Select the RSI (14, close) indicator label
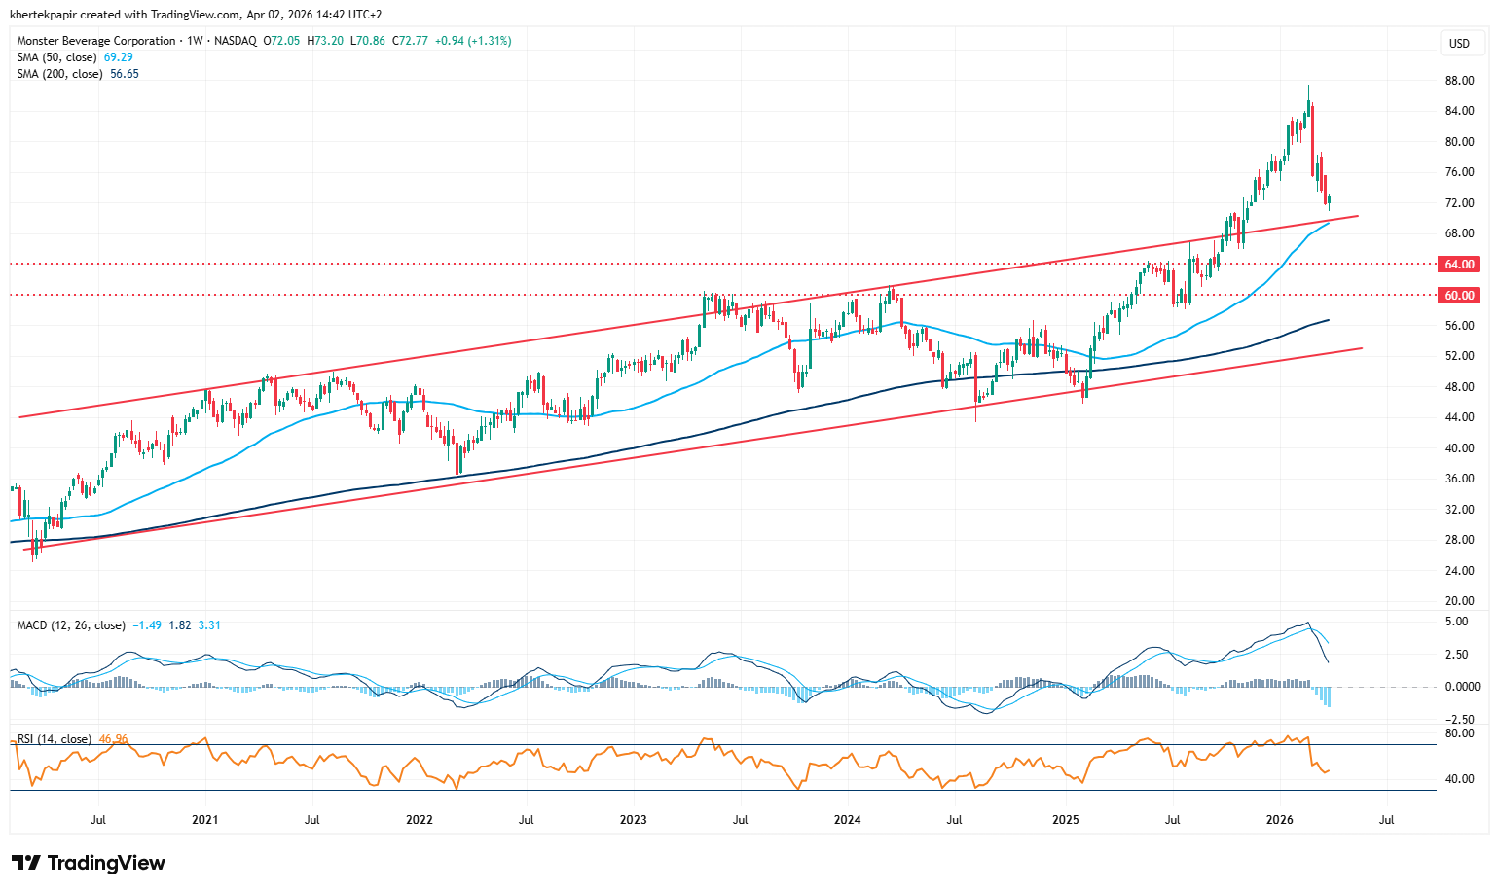Screen dimensions: 1499x892 tap(55, 739)
